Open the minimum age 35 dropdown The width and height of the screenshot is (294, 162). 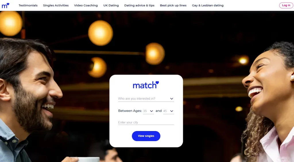(x=148, y=111)
